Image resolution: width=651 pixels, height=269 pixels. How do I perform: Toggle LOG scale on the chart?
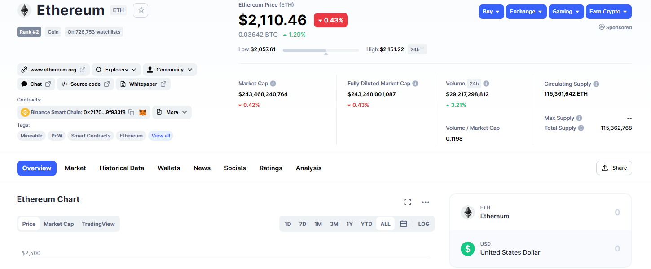(423, 224)
